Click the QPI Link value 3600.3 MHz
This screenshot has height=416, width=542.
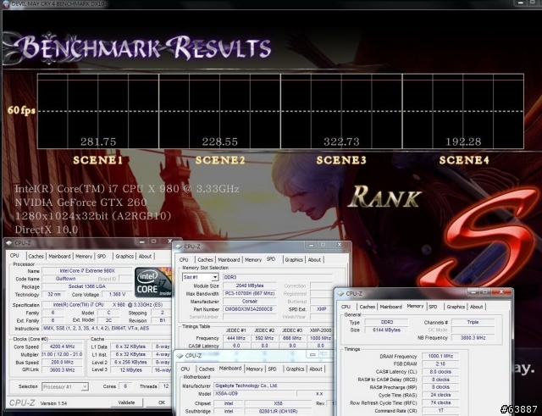63,370
